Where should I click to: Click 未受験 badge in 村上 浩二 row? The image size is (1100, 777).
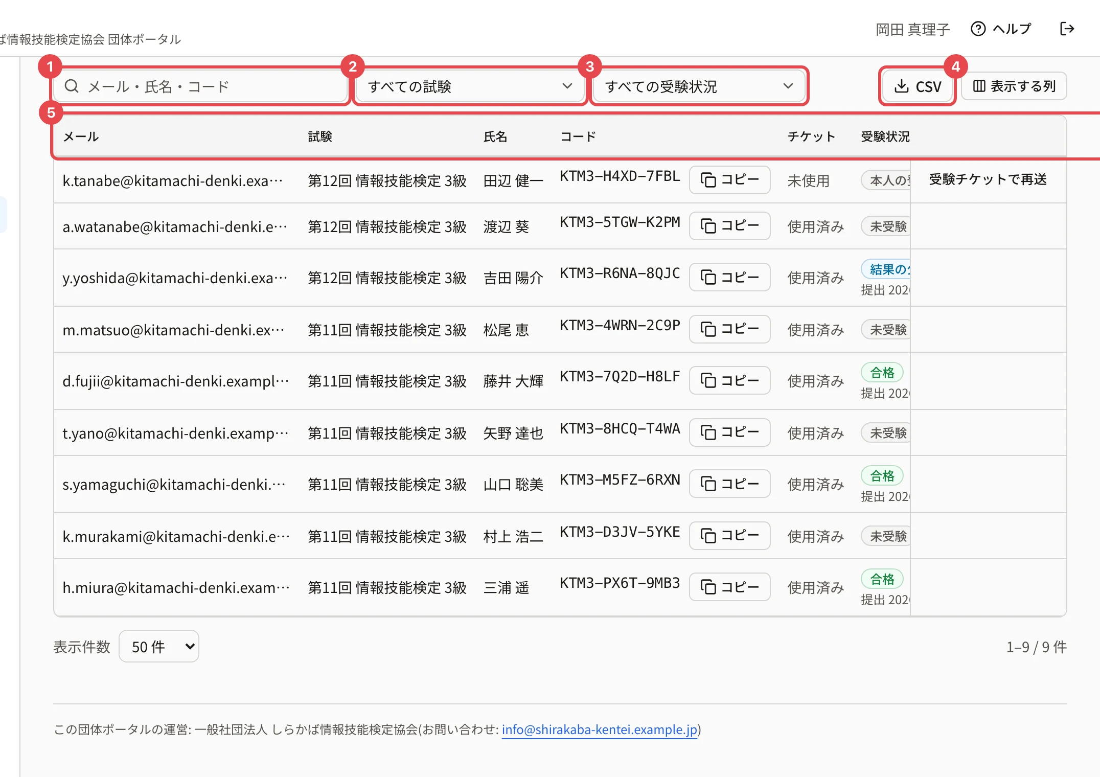[x=886, y=536]
